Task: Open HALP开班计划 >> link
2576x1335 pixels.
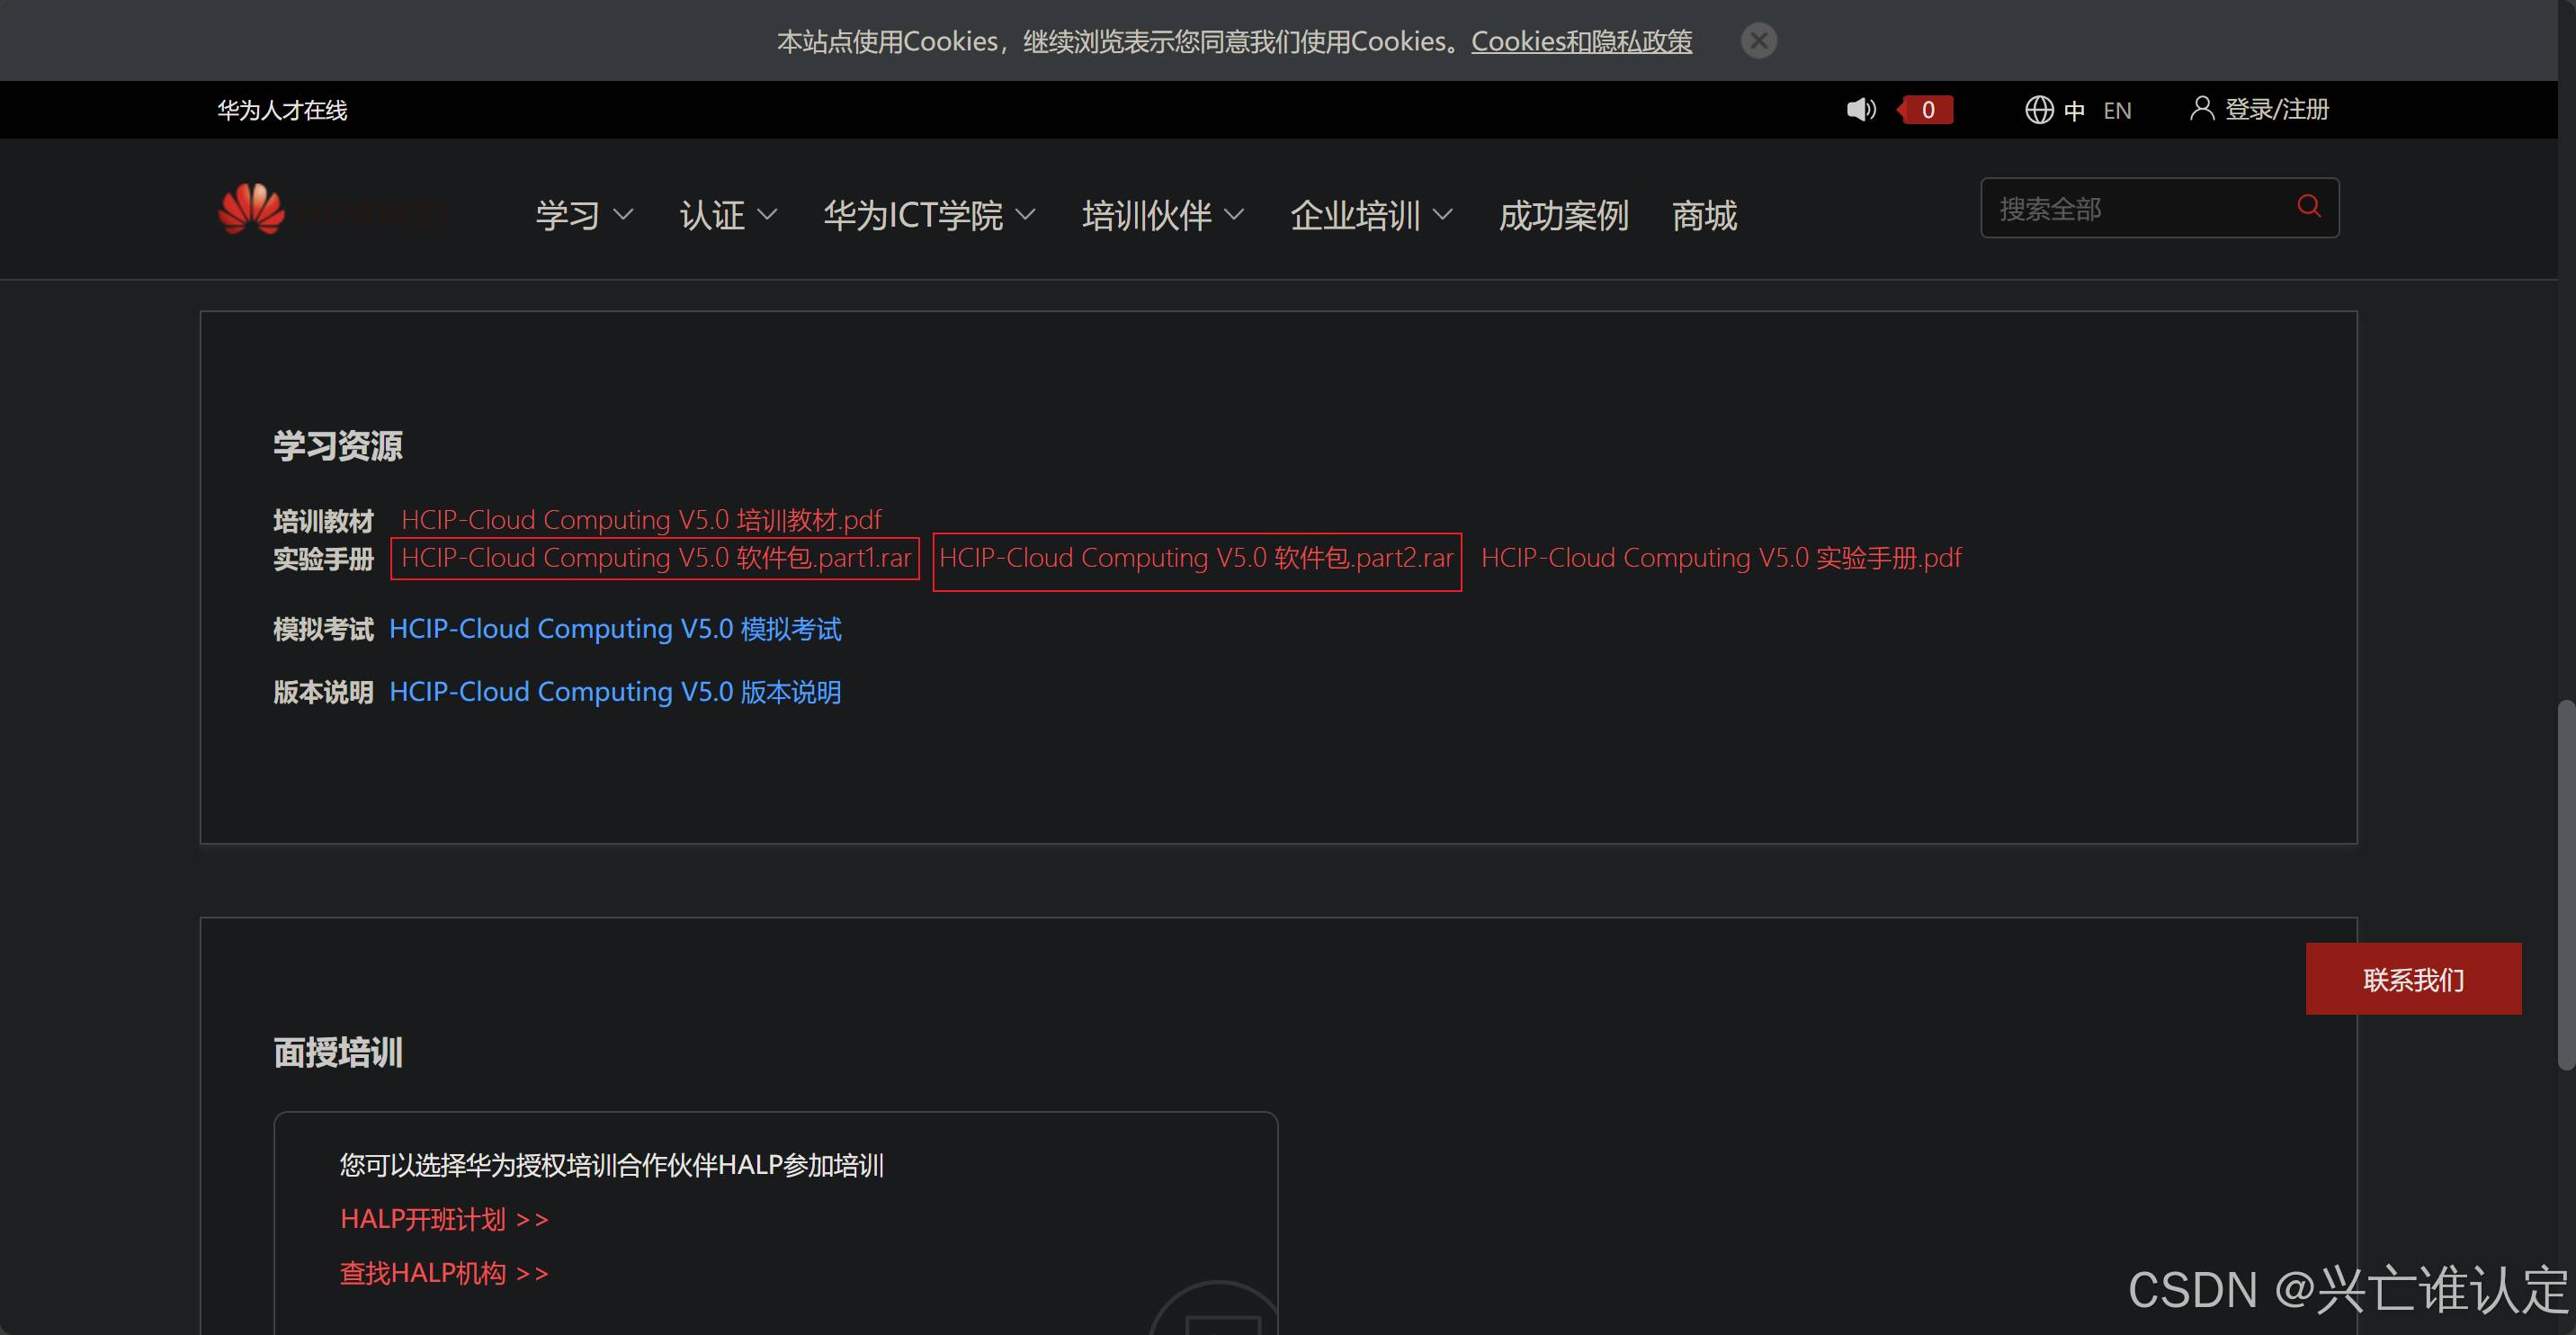Action: (444, 1219)
